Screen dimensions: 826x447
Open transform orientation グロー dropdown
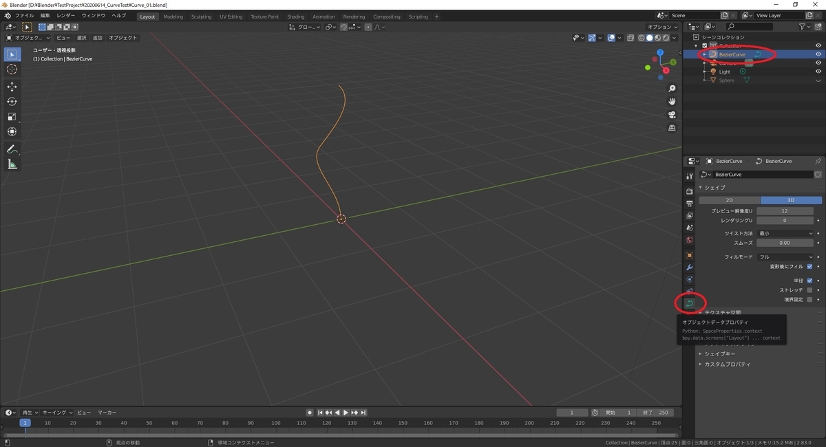click(305, 27)
